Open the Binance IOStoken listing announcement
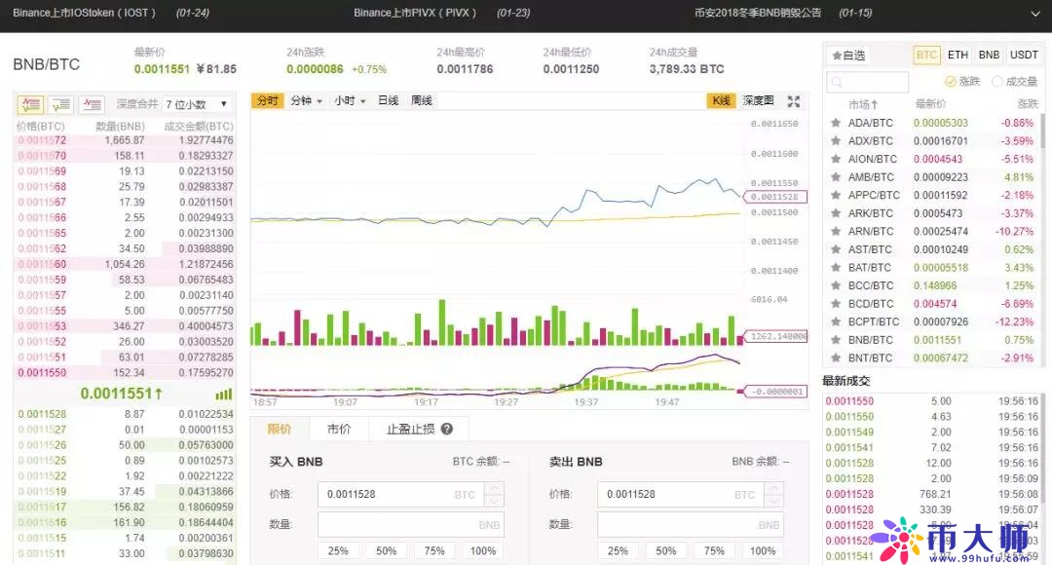The image size is (1052, 565). (x=84, y=13)
